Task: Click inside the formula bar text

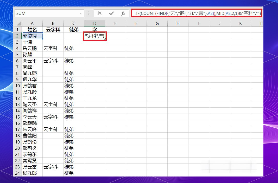Action: (x=197, y=13)
